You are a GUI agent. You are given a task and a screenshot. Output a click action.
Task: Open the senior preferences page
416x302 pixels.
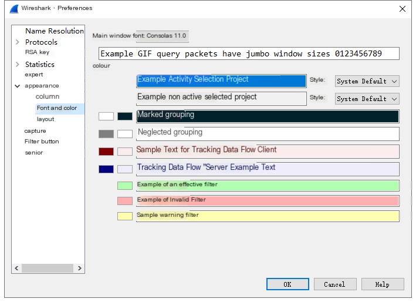point(33,152)
